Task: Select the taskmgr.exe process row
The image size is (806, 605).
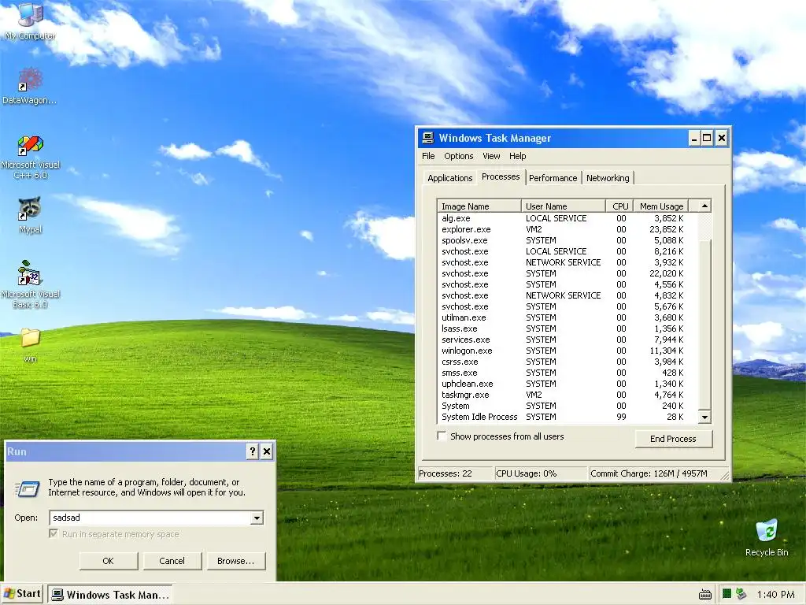Action: pyautogui.click(x=568, y=395)
